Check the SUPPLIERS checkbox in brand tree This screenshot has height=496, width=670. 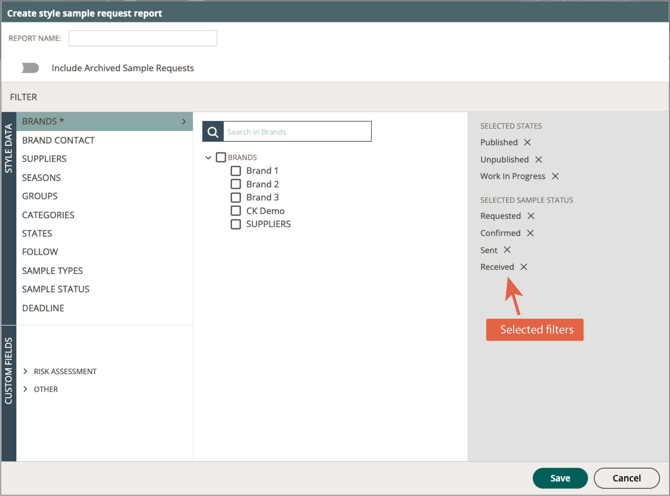pos(236,224)
